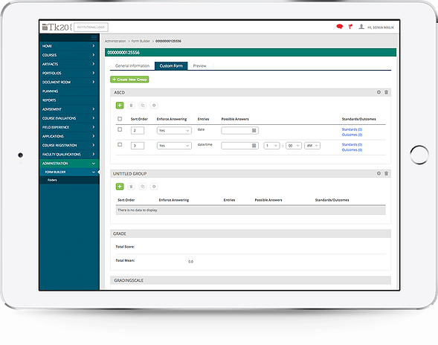Go to Form Builder in the breadcrumb
Viewport: 438px width, 345px height.
click(141, 41)
